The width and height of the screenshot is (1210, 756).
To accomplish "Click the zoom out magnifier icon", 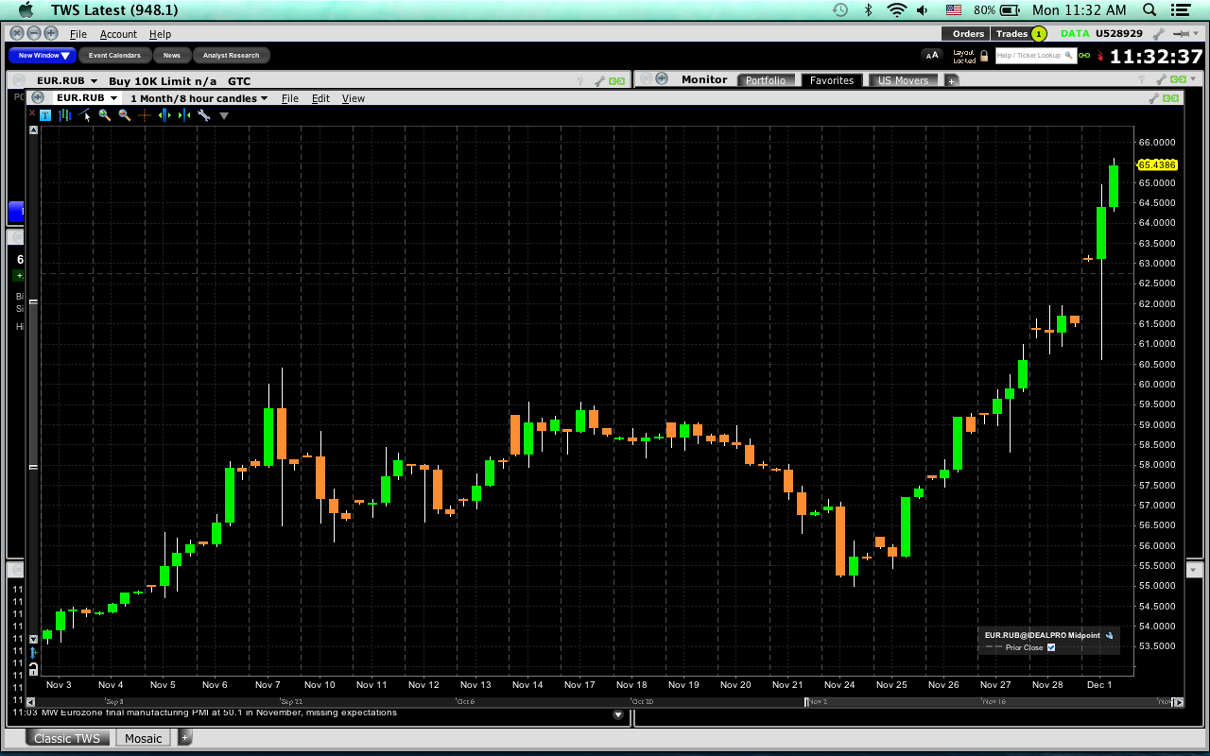I will pos(125,115).
